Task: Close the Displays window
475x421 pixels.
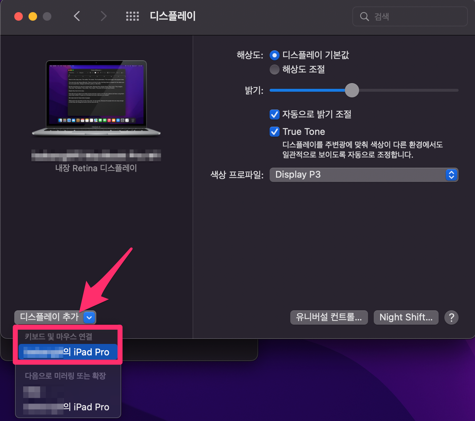Action: click(x=19, y=16)
